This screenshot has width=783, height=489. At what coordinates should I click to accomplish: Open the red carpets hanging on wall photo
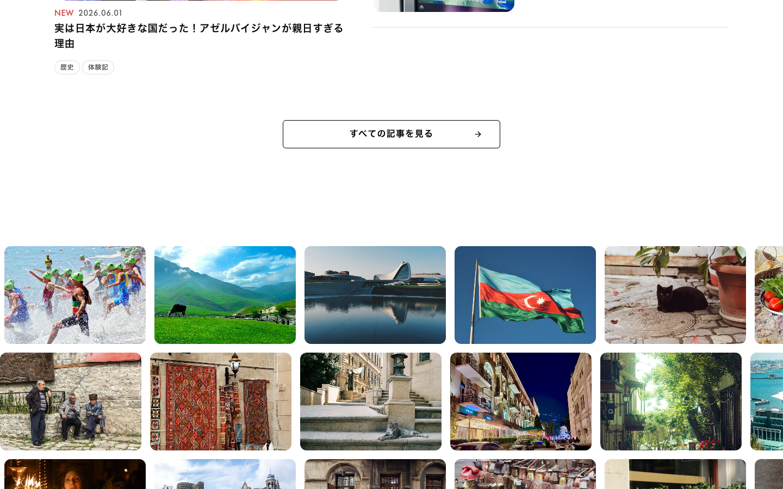tap(221, 402)
